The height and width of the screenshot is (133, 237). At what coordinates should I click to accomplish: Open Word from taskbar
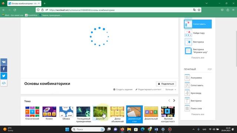click(x=156, y=129)
